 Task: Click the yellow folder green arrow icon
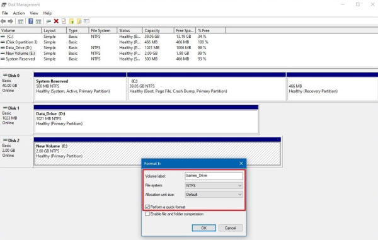72,21
